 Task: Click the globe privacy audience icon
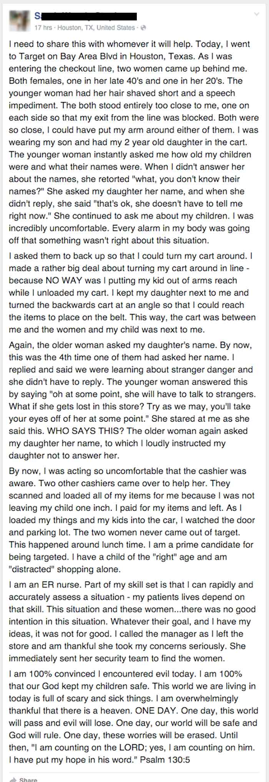pos(143,28)
